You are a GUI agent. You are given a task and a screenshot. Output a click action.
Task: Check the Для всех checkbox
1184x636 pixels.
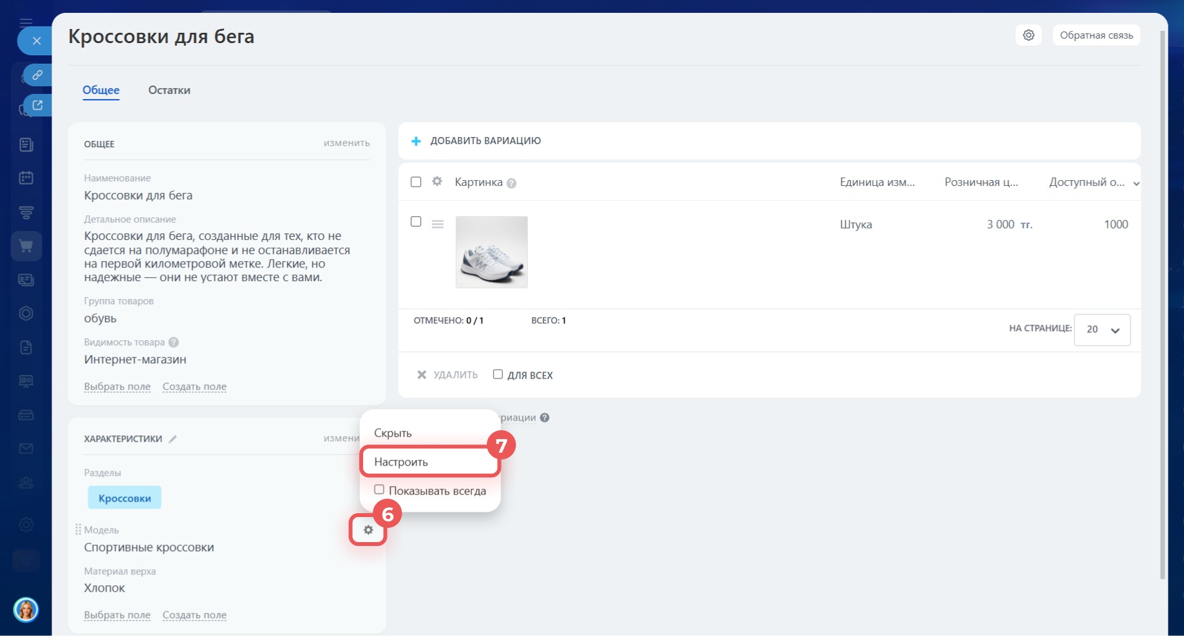(x=498, y=374)
